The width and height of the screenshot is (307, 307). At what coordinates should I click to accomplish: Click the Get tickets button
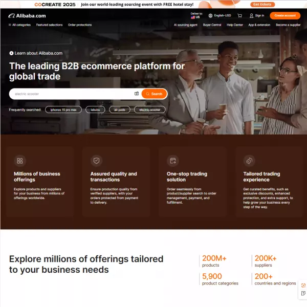point(262,4)
